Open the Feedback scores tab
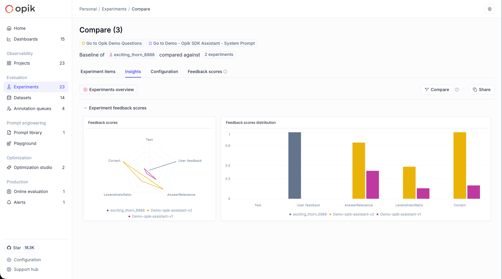 205,72
